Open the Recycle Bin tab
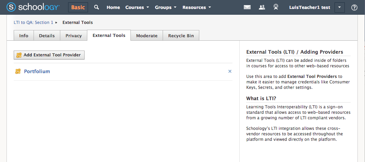The height and width of the screenshot is (162, 365). point(181,36)
